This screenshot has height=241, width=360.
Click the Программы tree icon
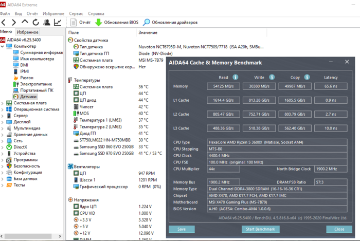tap(9, 160)
